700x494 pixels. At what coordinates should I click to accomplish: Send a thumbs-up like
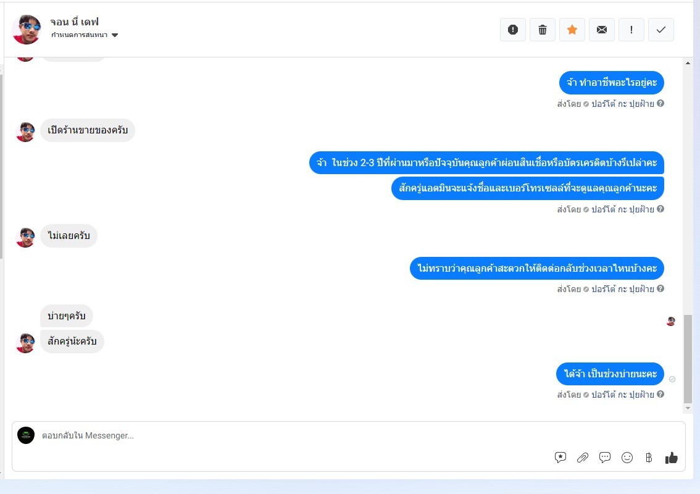point(671,458)
